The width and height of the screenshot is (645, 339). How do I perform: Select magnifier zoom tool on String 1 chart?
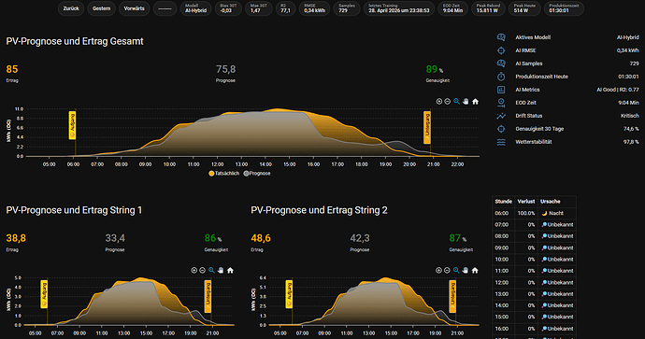[211, 271]
